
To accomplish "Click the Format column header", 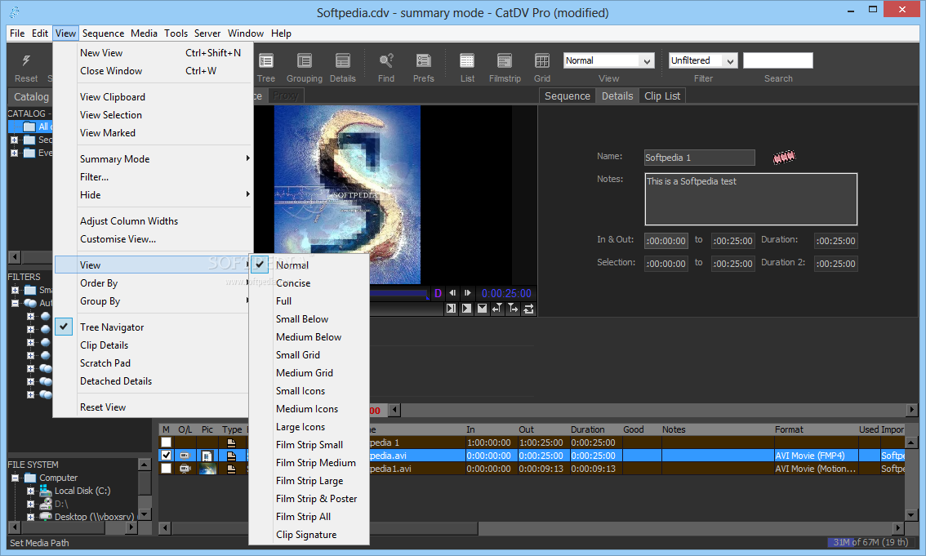I will tap(814, 429).
